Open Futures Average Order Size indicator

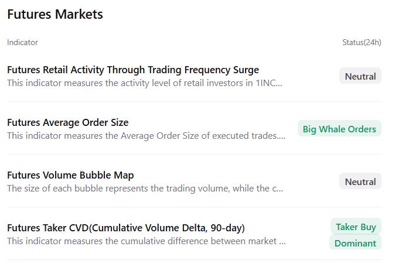point(68,122)
